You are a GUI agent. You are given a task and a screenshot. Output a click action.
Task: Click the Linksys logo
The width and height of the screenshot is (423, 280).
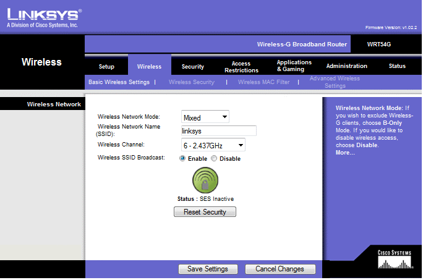pyautogui.click(x=45, y=18)
